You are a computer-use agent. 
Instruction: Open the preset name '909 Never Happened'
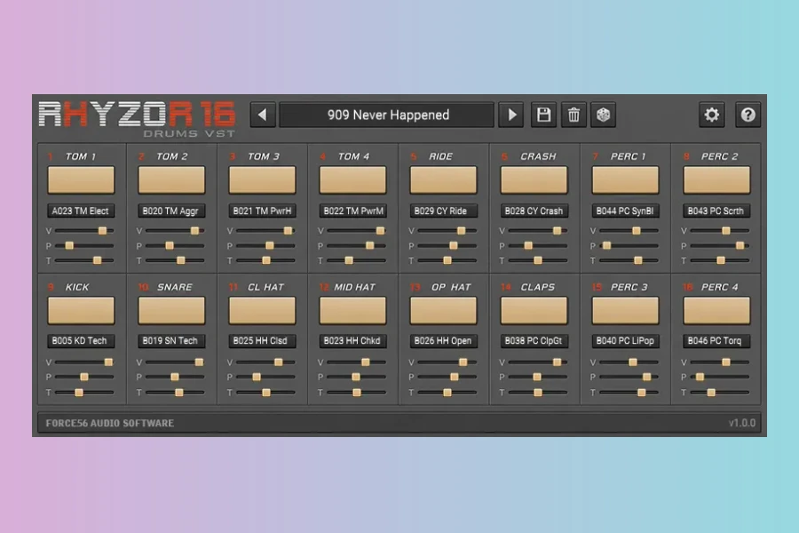(x=387, y=115)
